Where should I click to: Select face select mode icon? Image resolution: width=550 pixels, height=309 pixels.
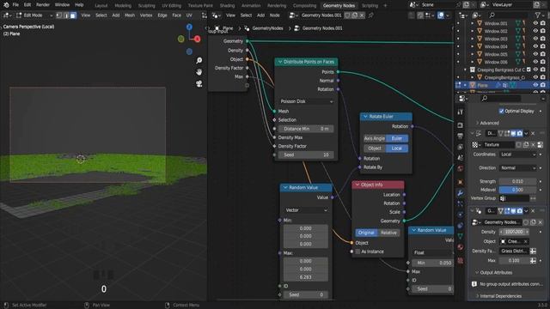tap(73, 15)
